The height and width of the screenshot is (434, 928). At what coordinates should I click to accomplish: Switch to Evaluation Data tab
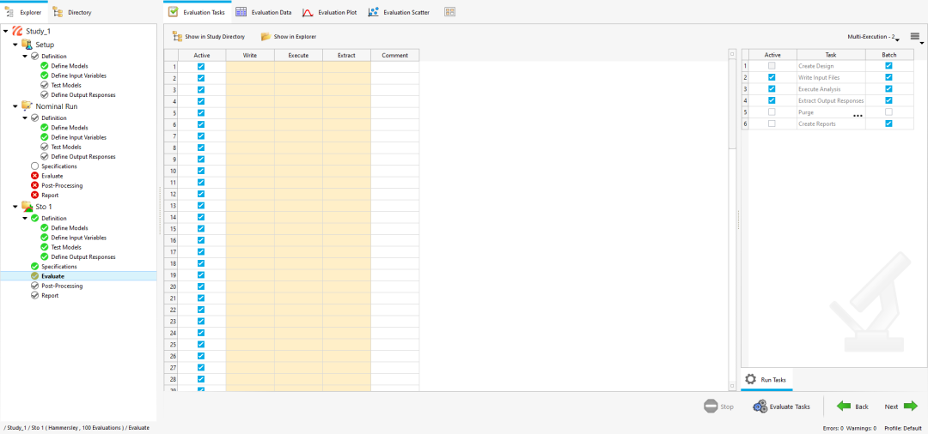click(x=264, y=12)
